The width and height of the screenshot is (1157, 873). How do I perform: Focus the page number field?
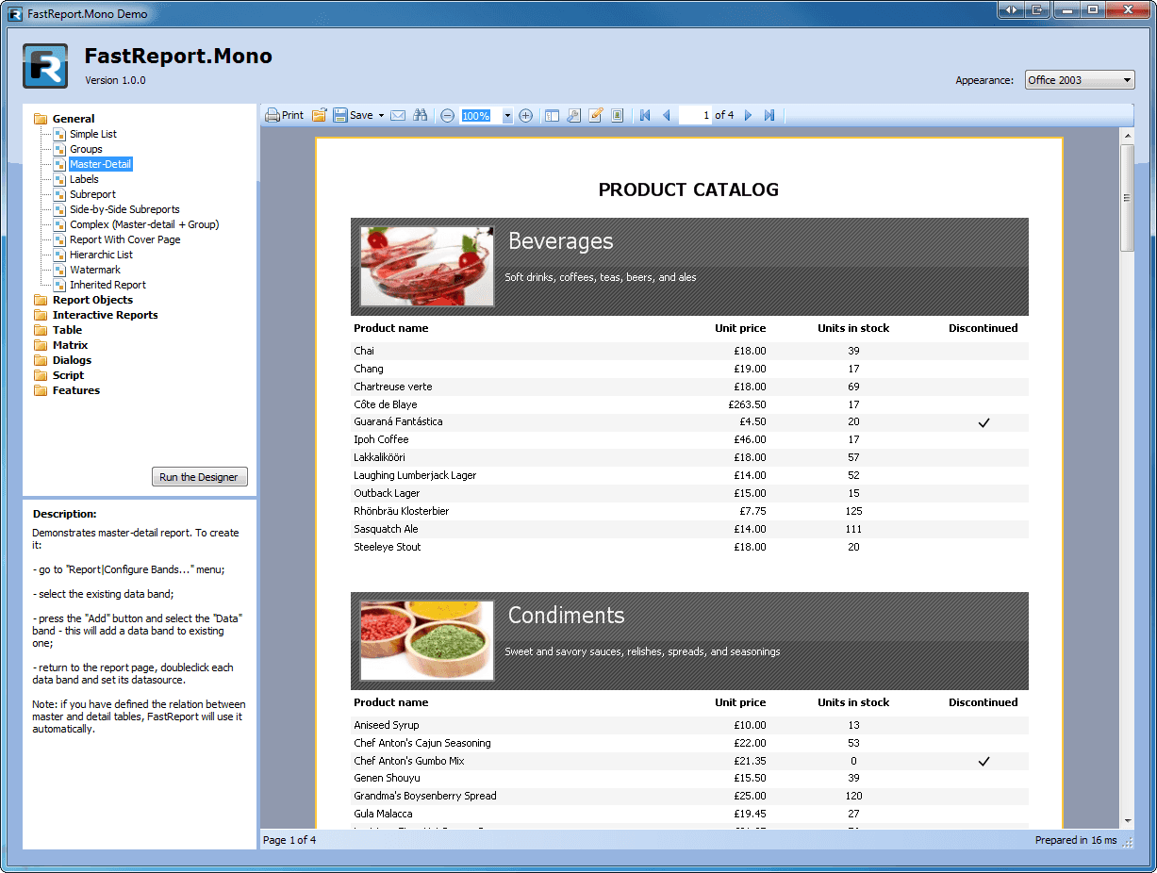[x=695, y=115]
